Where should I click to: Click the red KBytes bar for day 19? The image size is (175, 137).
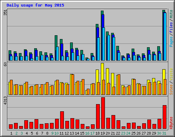[x=103, y=113]
